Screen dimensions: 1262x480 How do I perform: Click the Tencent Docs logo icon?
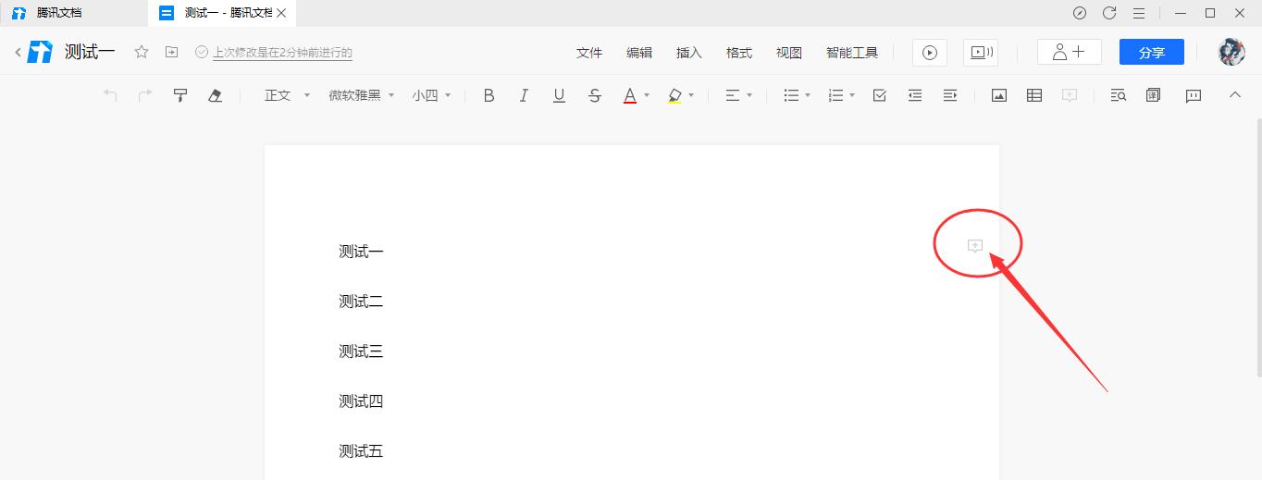tap(40, 53)
